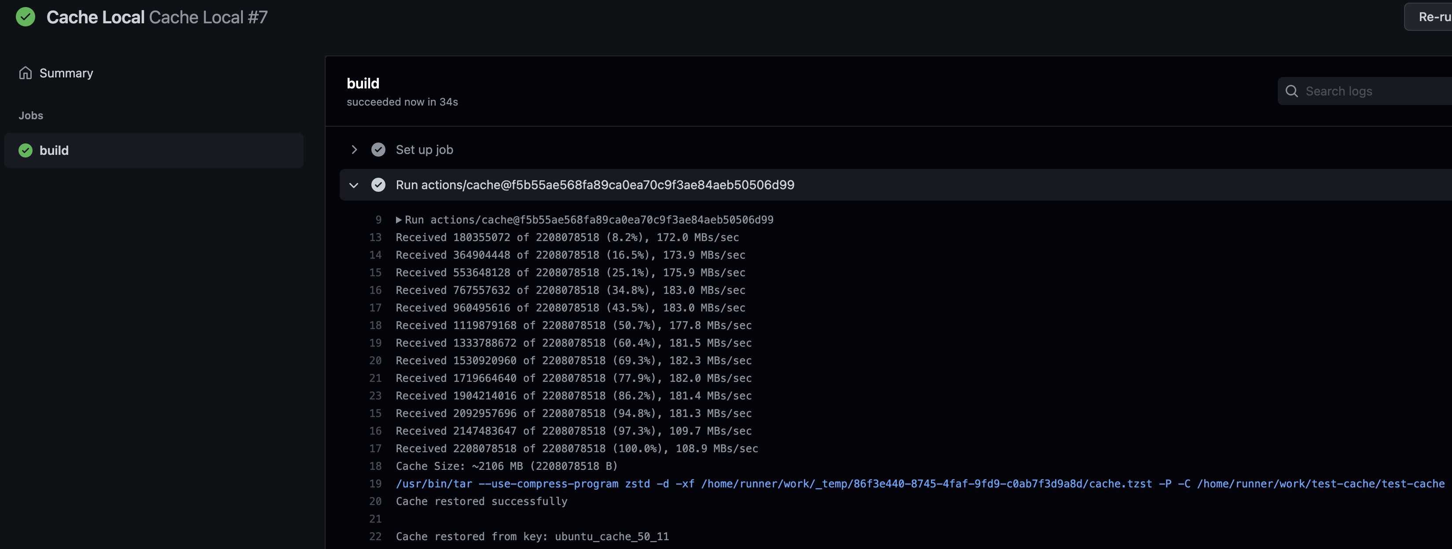Click the build job heading
1452x549 pixels.
(363, 84)
